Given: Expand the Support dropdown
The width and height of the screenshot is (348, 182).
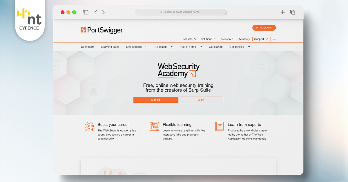Looking at the screenshot, I should pos(261,39).
